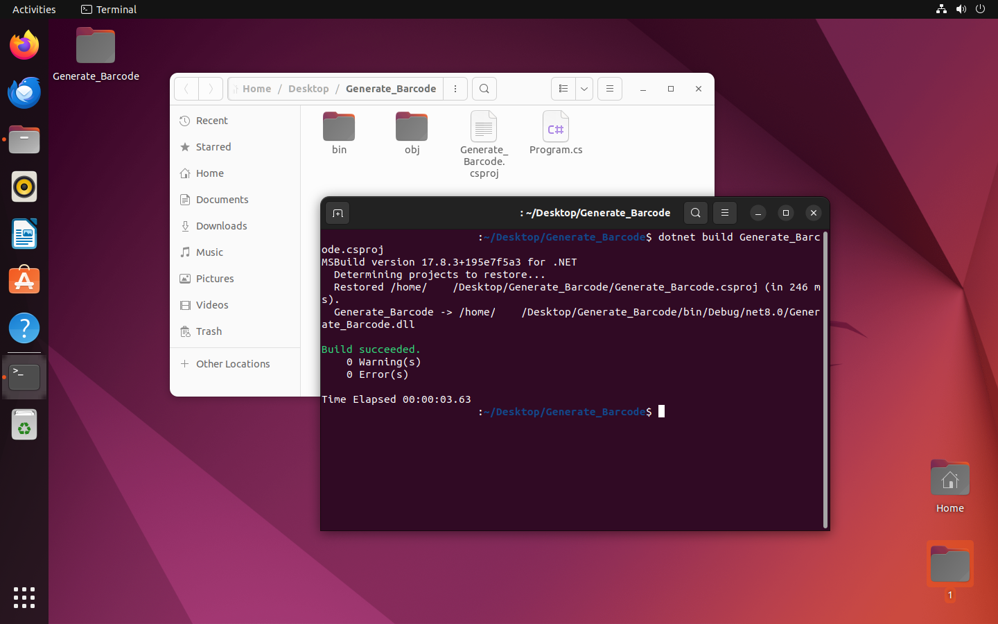Image resolution: width=998 pixels, height=624 pixels.
Task: Expand view options dropdown arrow
Action: tap(584, 89)
